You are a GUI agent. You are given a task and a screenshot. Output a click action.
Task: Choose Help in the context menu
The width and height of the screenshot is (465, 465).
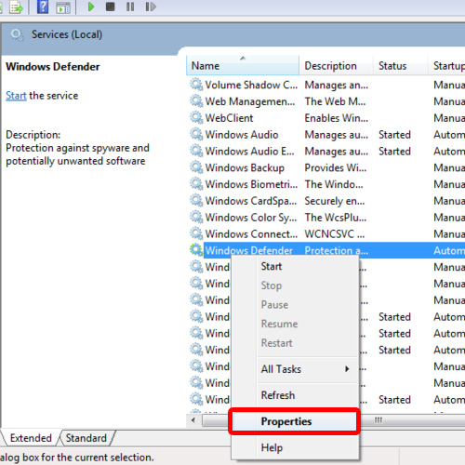point(295,447)
